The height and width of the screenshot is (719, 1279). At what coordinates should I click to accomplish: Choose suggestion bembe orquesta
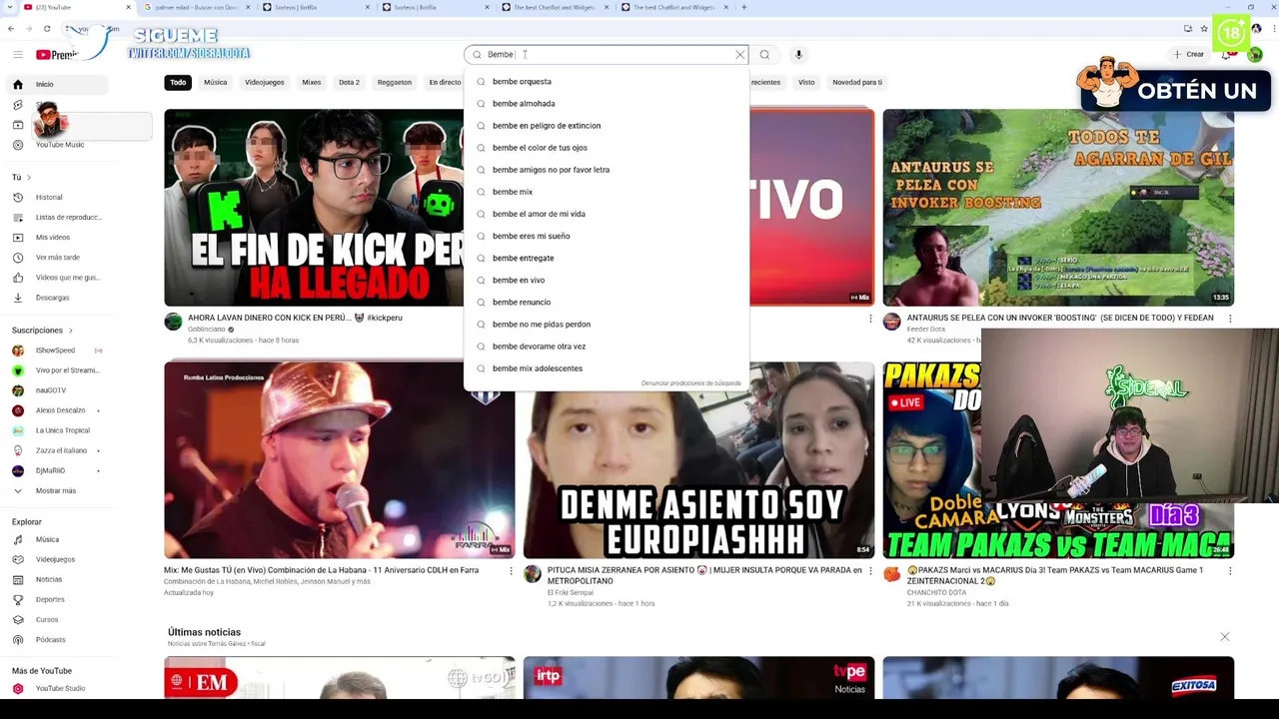click(x=607, y=82)
